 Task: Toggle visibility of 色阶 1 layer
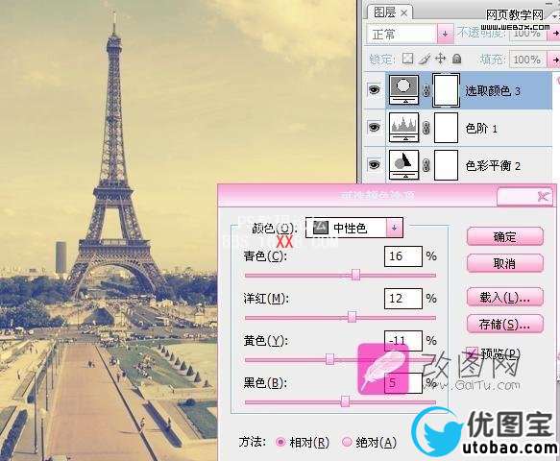[x=374, y=127]
